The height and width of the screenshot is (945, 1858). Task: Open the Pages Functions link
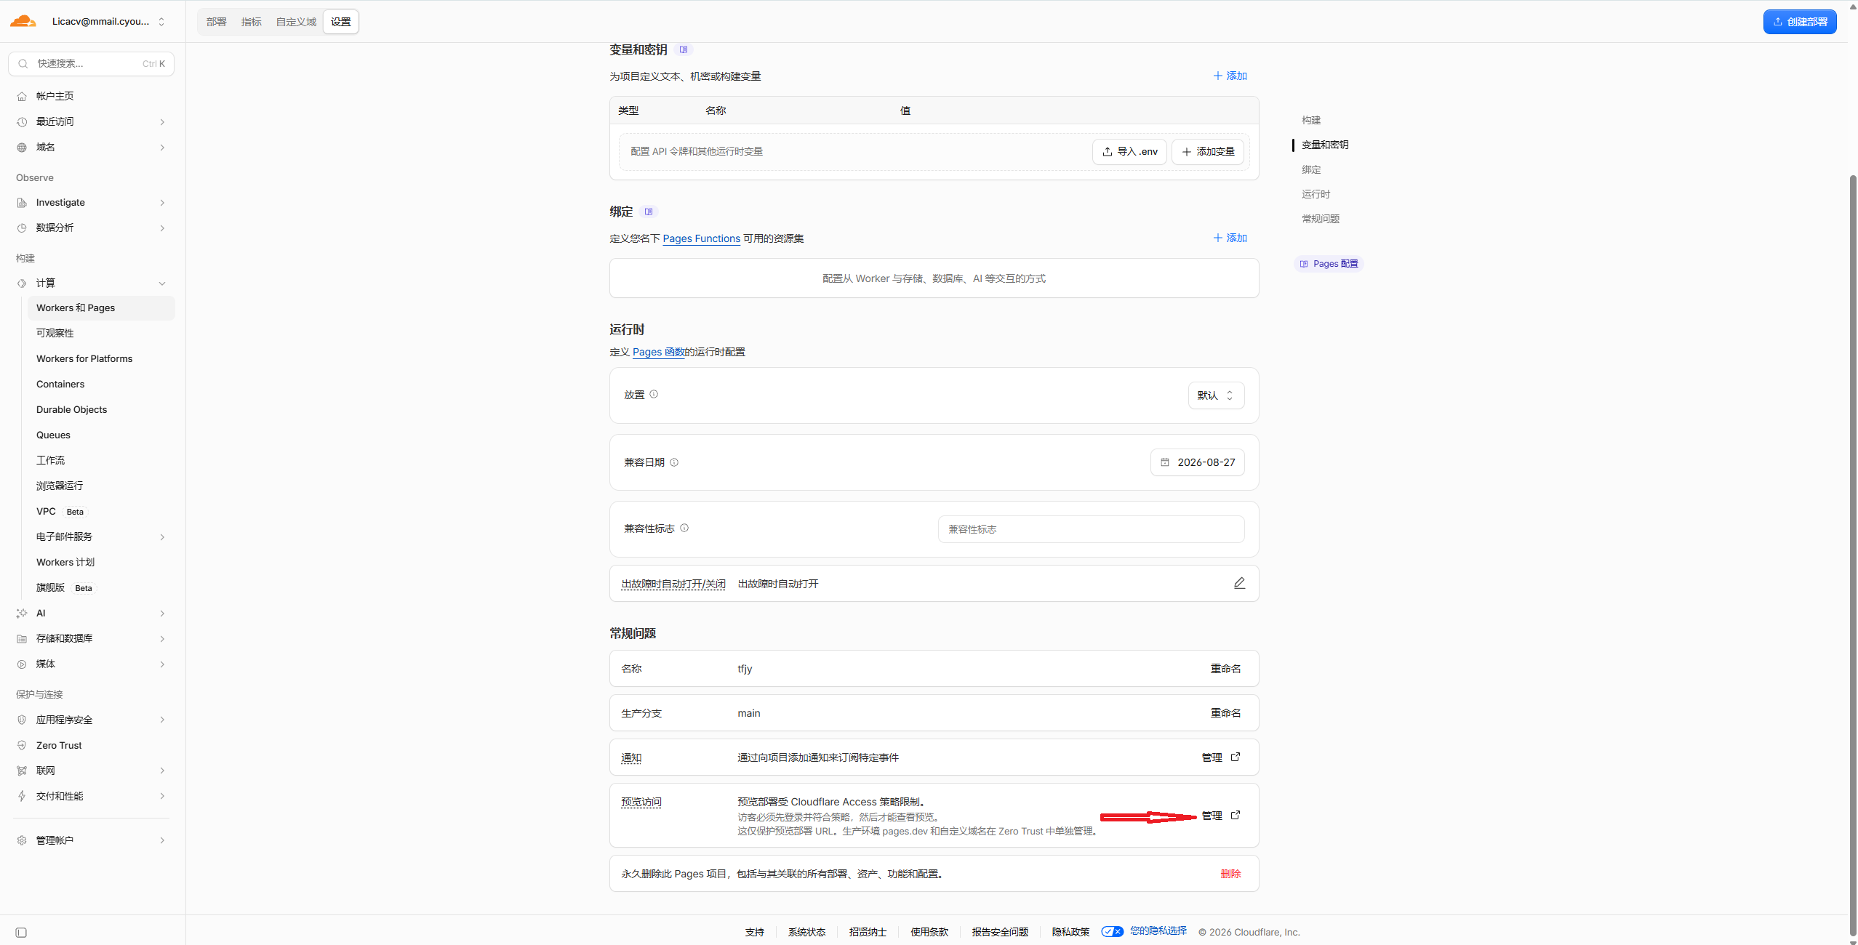[x=701, y=238]
